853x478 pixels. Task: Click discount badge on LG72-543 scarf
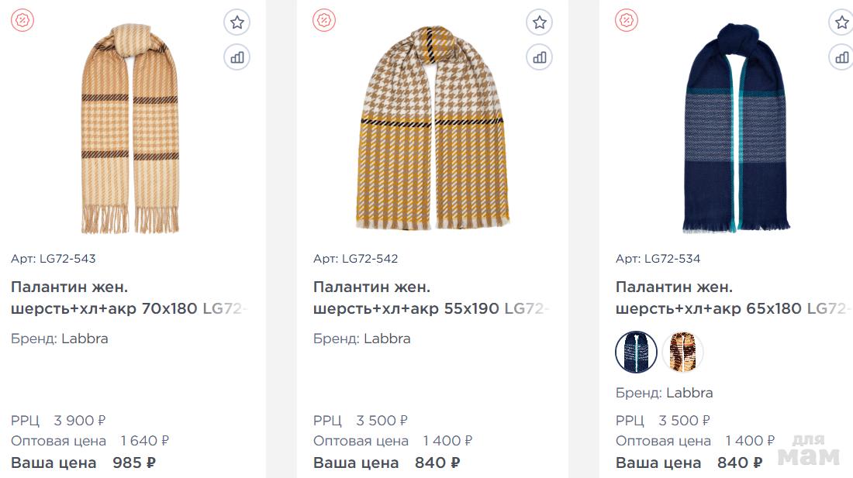click(22, 21)
